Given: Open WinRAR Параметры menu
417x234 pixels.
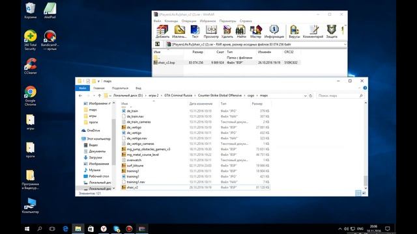Looking at the screenshot, I should [227, 21].
